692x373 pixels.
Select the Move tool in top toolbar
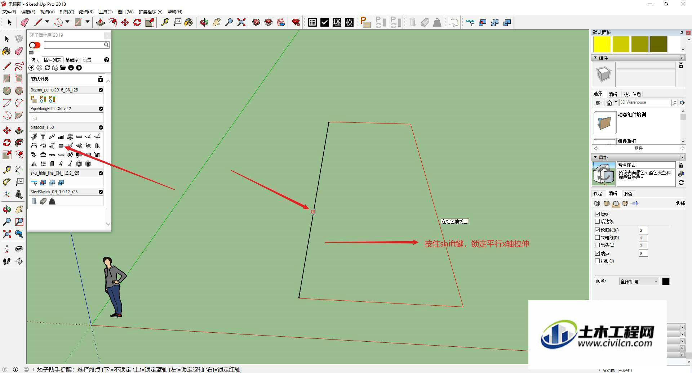(x=125, y=22)
